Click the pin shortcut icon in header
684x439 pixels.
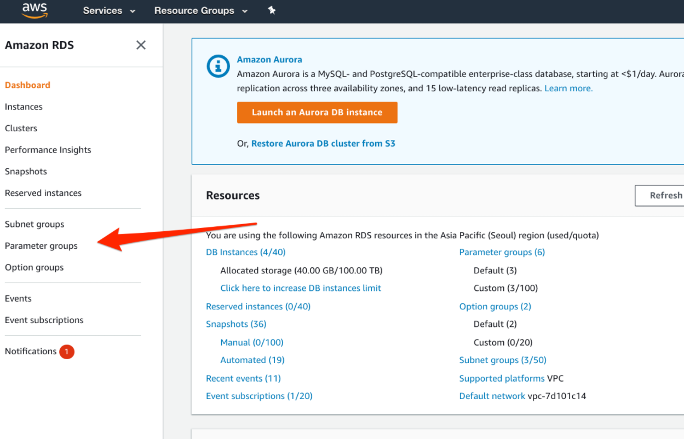tap(272, 10)
